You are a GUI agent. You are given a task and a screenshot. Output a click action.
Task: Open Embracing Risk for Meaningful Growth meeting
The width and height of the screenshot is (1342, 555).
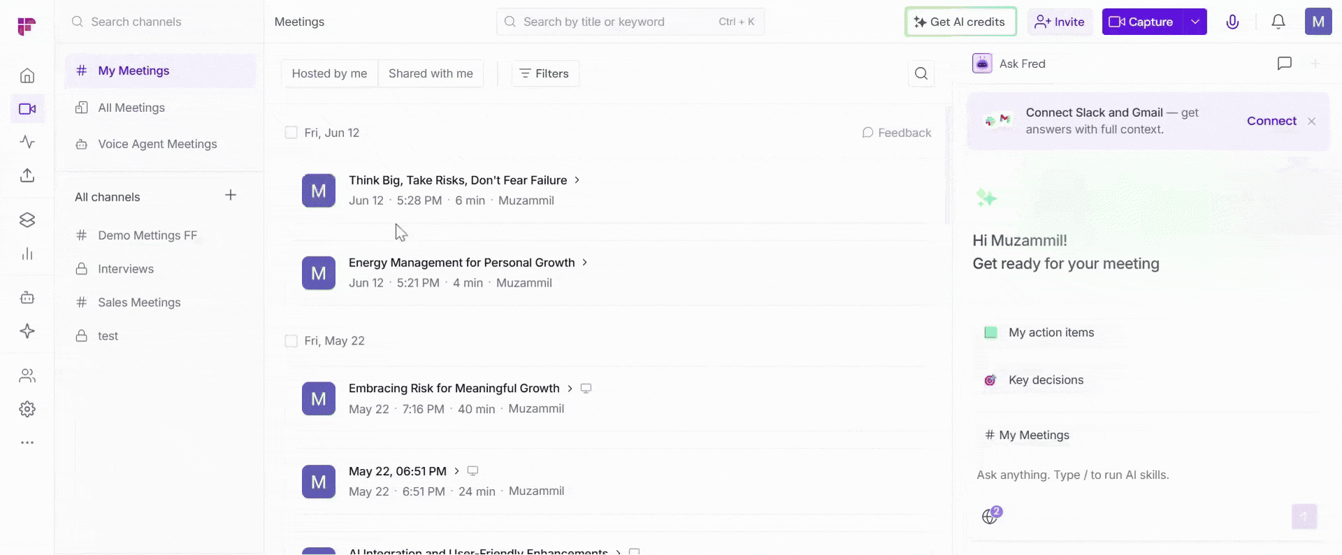click(454, 389)
